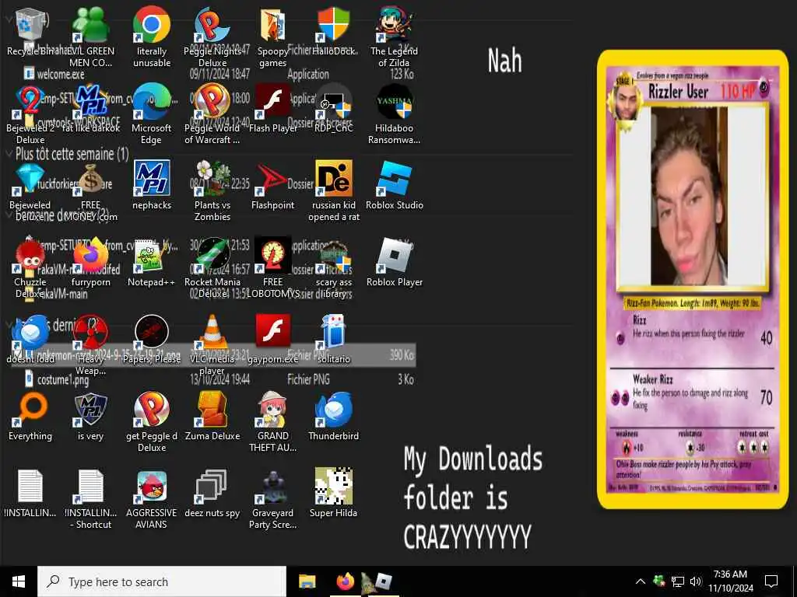Image resolution: width=797 pixels, height=597 pixels.
Task: Click the Rizzler User card image
Action: 692,279
